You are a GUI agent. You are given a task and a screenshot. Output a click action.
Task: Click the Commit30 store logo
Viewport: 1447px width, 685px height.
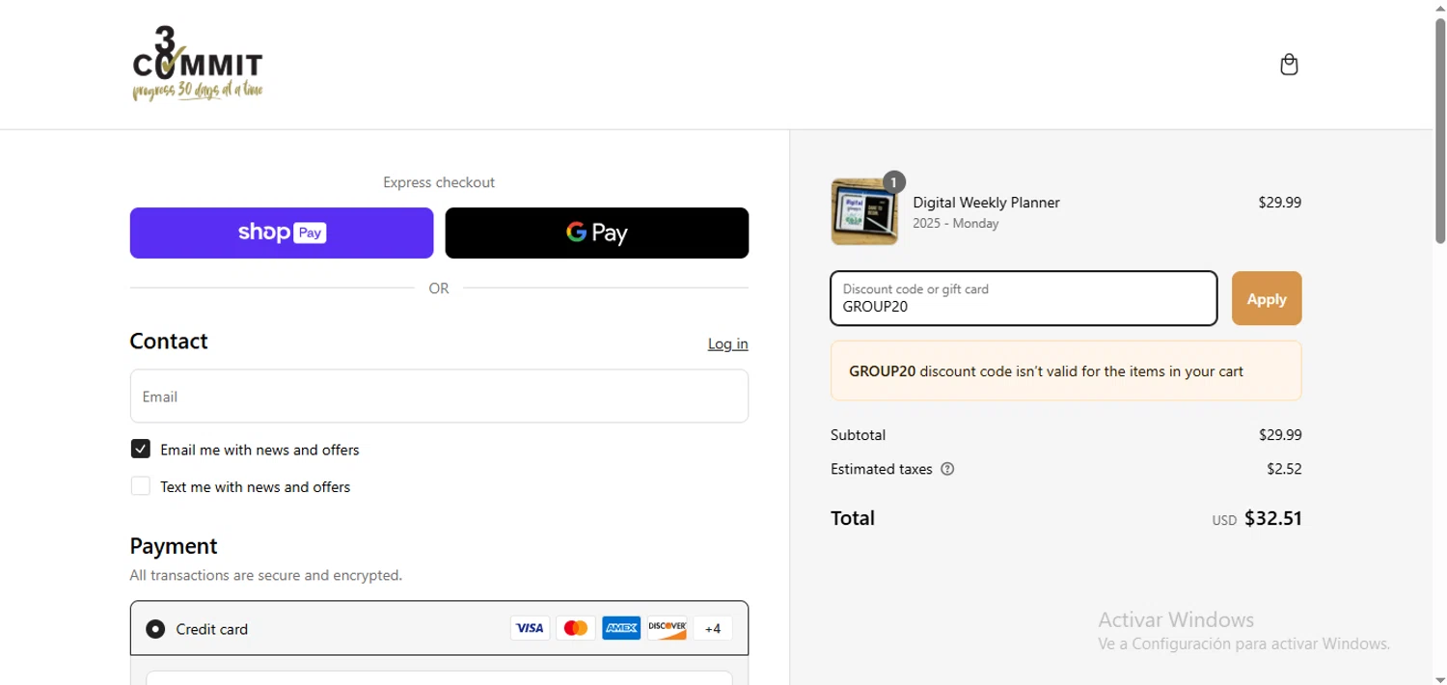(198, 64)
